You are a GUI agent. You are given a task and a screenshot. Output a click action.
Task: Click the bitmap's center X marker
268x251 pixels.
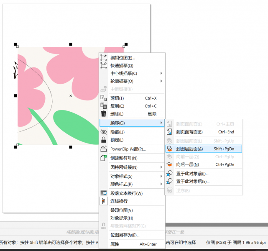(x=71, y=96)
